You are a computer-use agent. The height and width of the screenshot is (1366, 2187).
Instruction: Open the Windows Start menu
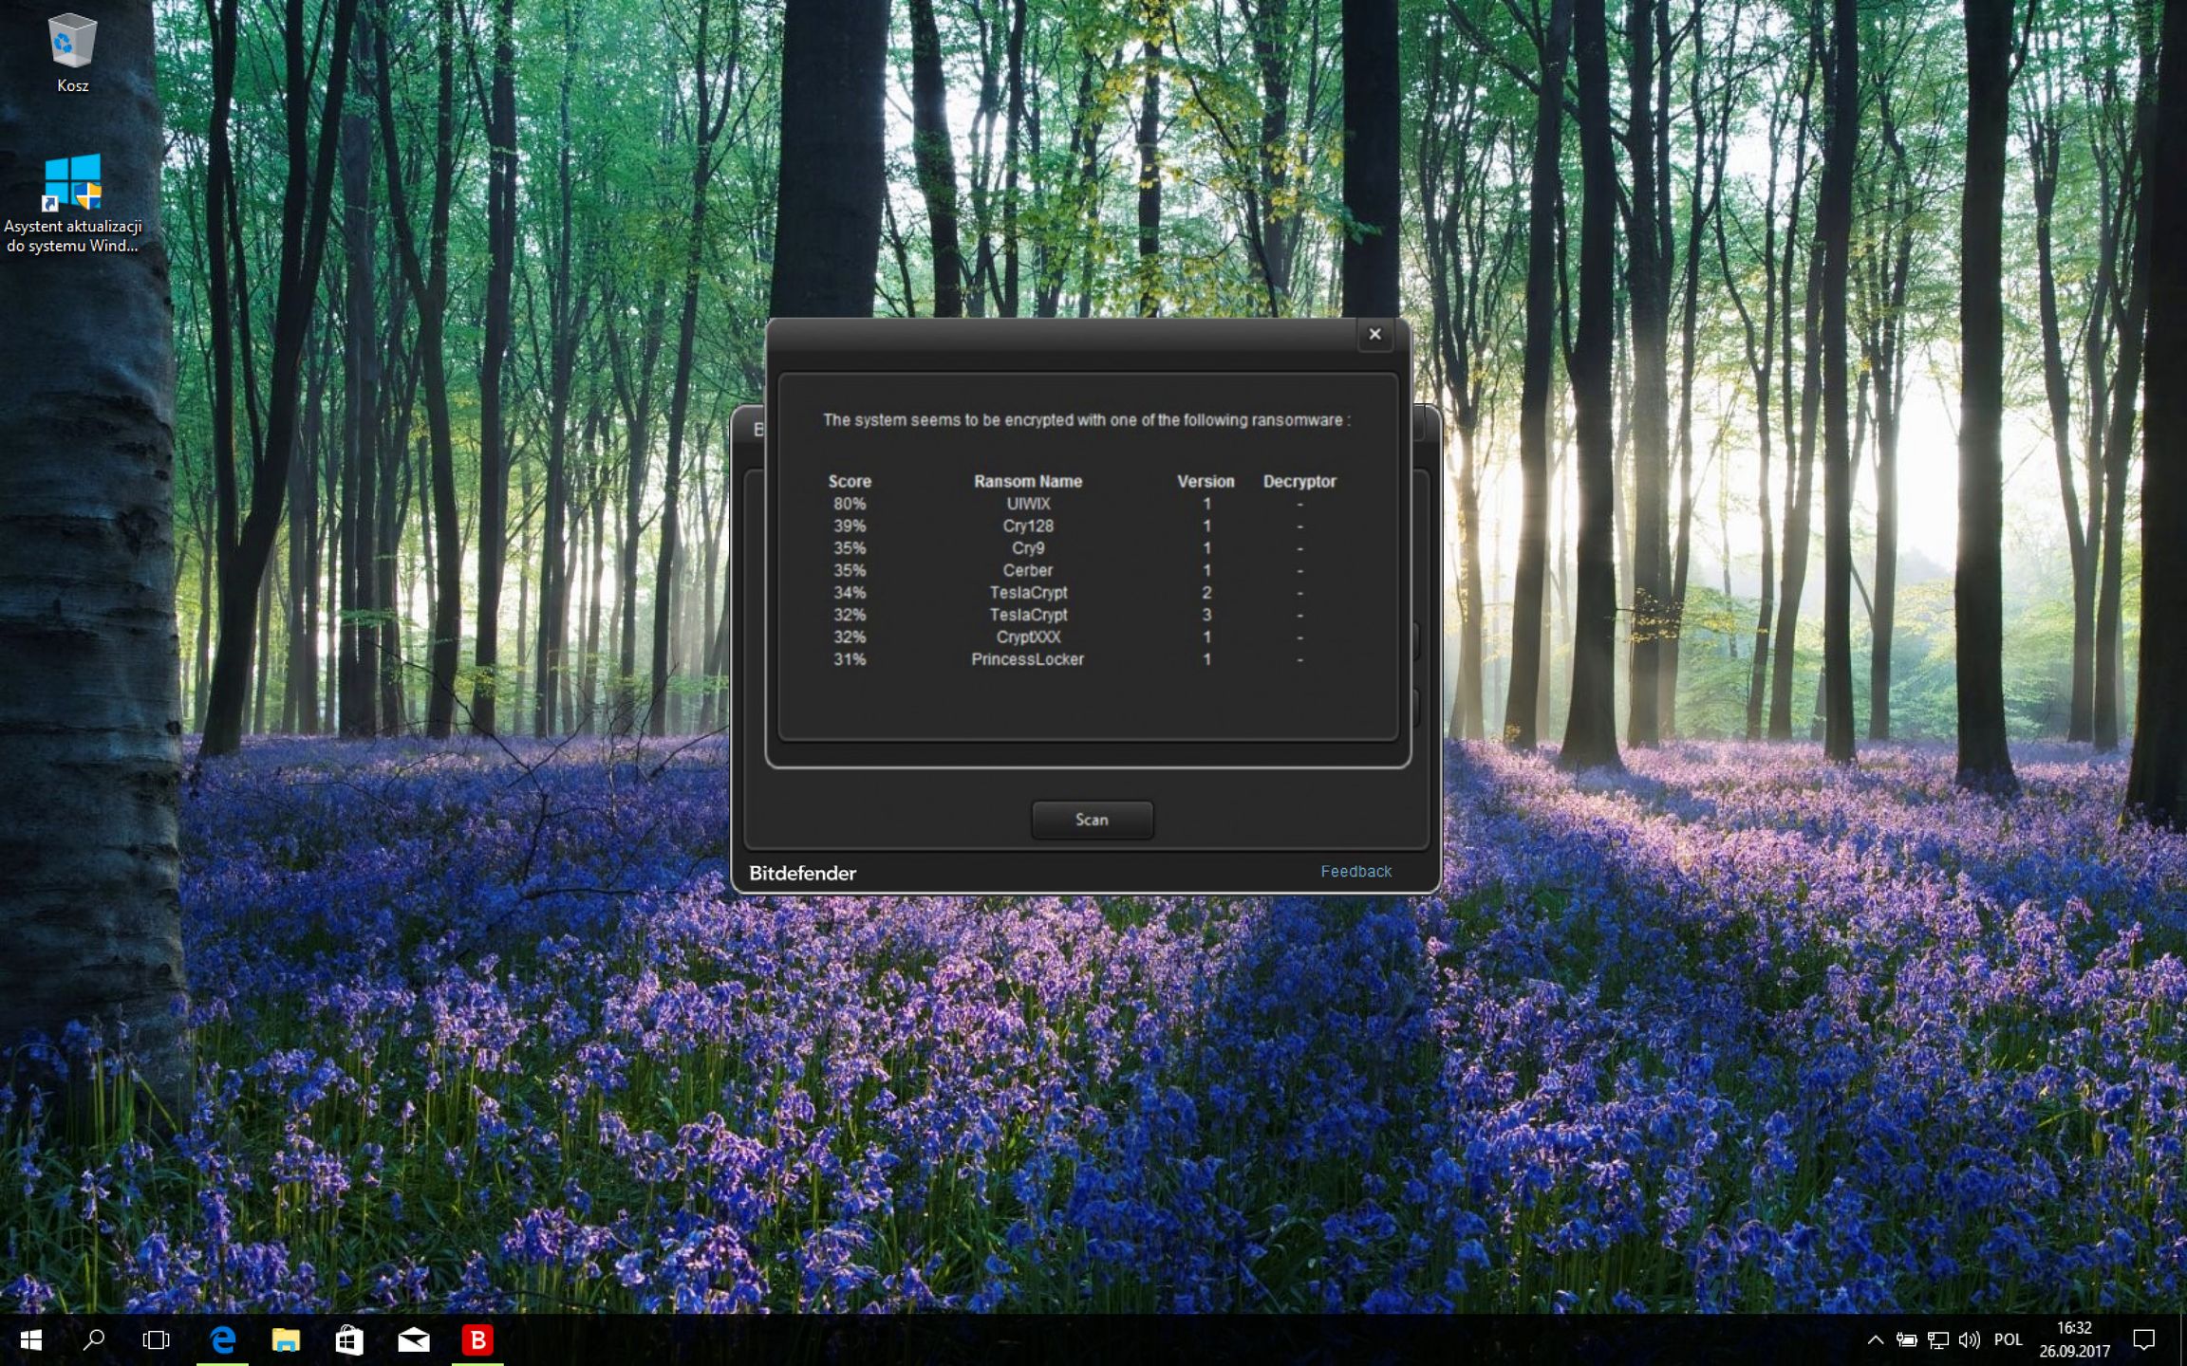(x=30, y=1339)
